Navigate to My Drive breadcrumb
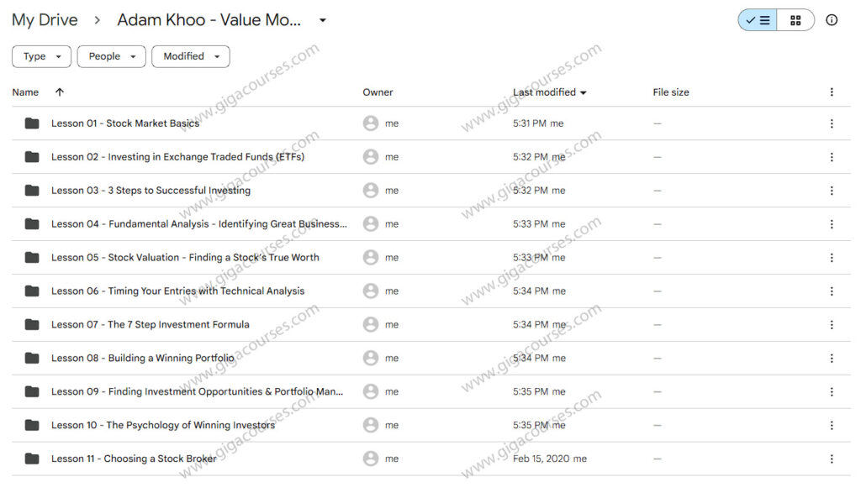Viewport: 861px width, 498px height. [44, 19]
